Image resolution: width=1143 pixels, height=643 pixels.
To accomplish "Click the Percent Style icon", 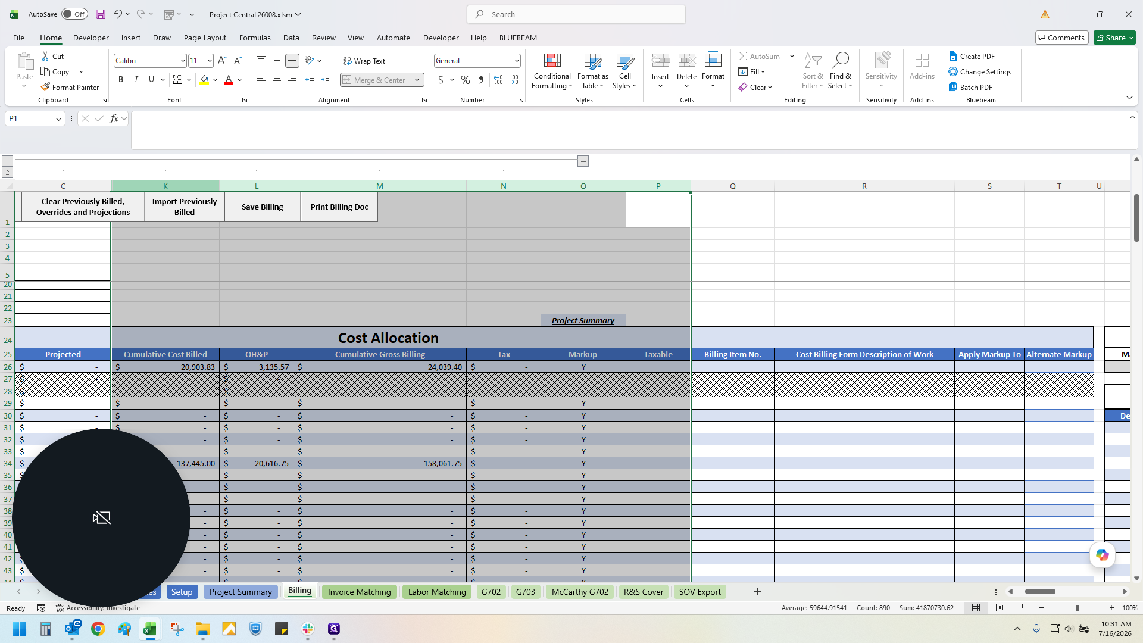I will coord(466,80).
